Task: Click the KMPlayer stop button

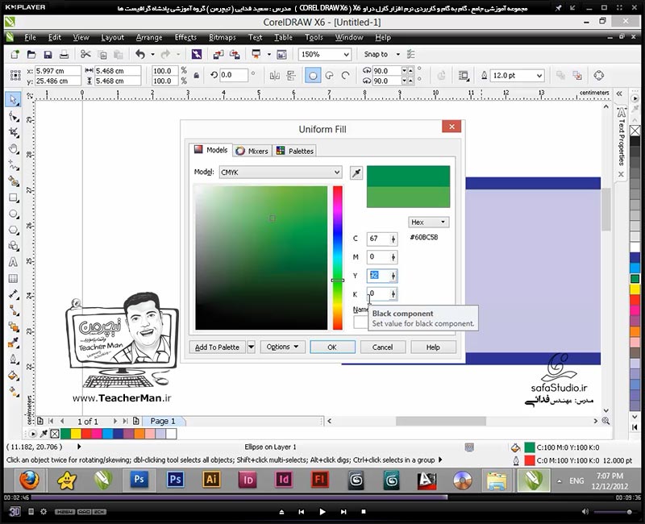Action: [364, 512]
